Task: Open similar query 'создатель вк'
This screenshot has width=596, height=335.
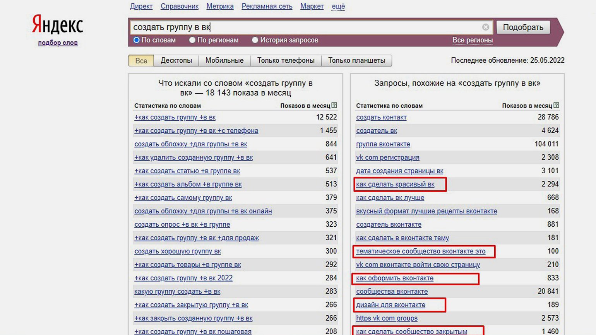Action: [377, 131]
